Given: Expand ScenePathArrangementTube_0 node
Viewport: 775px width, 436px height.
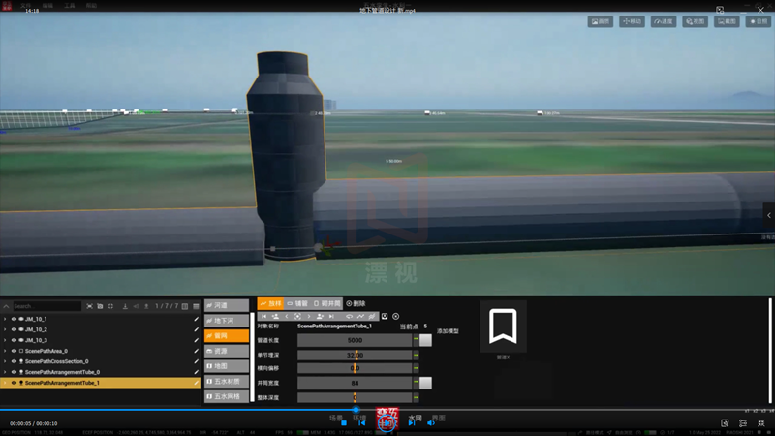Looking at the screenshot, I should tap(5, 372).
